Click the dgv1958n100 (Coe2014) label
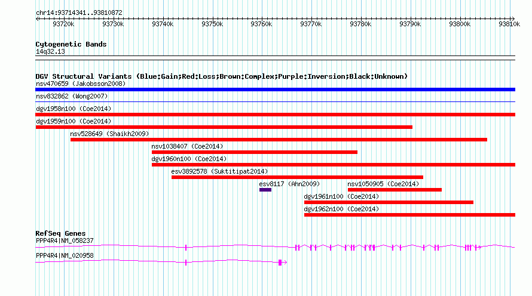532x296 pixels. click(x=74, y=109)
